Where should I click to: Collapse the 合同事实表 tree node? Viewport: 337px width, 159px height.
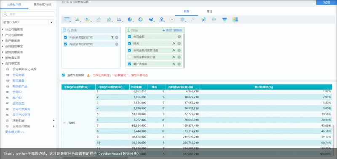point(3,64)
